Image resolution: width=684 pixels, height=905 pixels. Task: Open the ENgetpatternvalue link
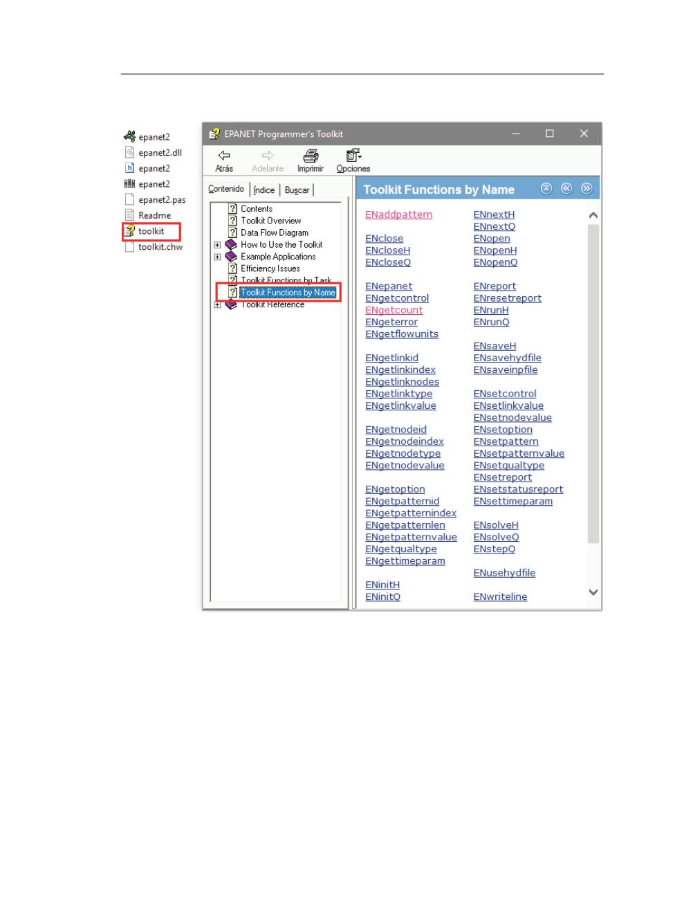pyautogui.click(x=412, y=537)
